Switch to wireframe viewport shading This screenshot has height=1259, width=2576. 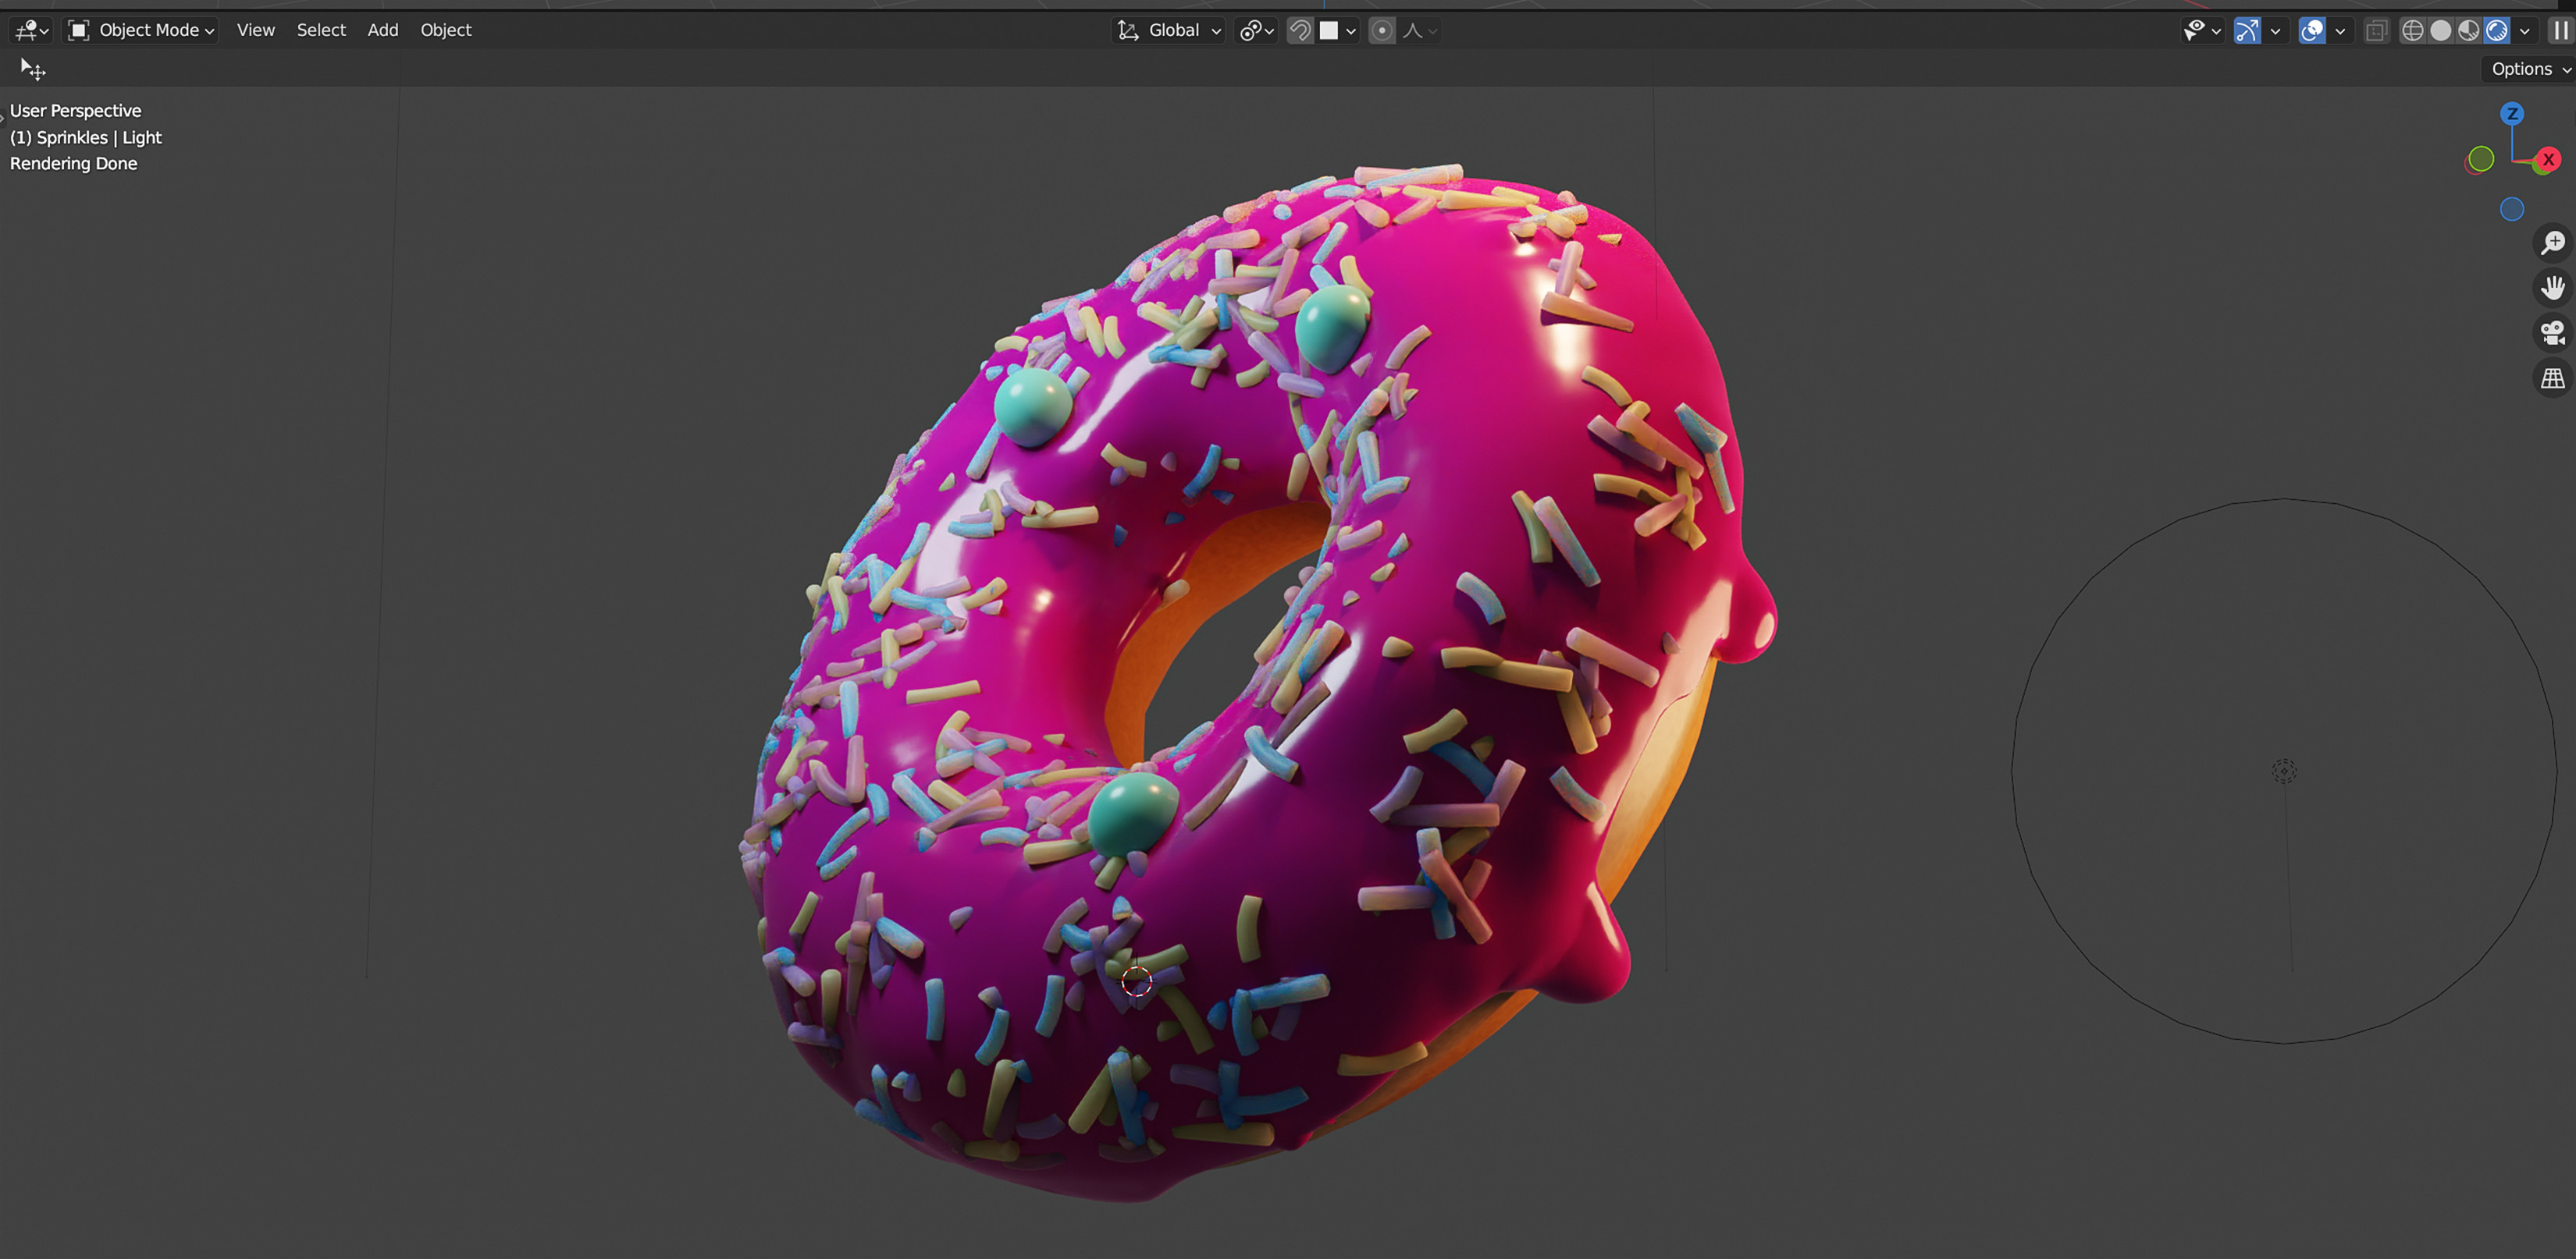pyautogui.click(x=2413, y=31)
